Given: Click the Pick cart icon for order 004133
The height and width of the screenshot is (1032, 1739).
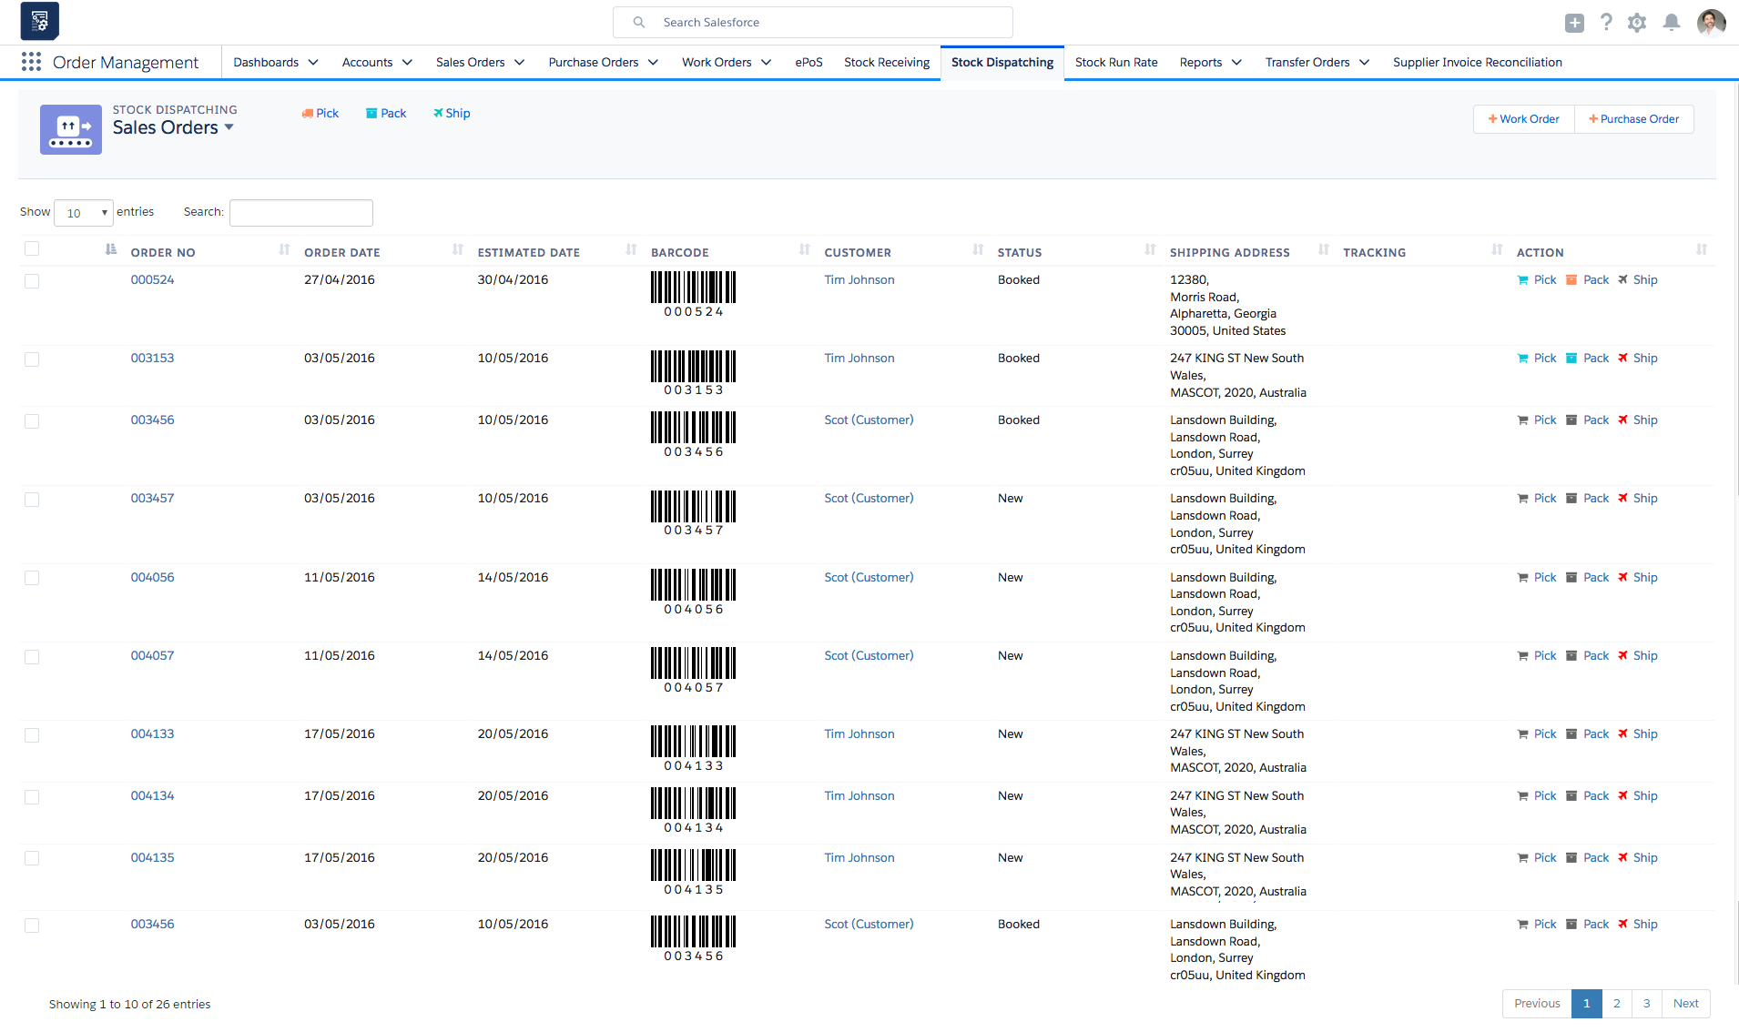Looking at the screenshot, I should click(x=1523, y=734).
